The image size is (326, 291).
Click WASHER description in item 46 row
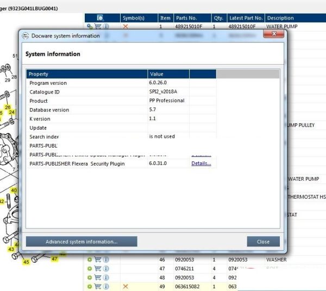click(277, 260)
